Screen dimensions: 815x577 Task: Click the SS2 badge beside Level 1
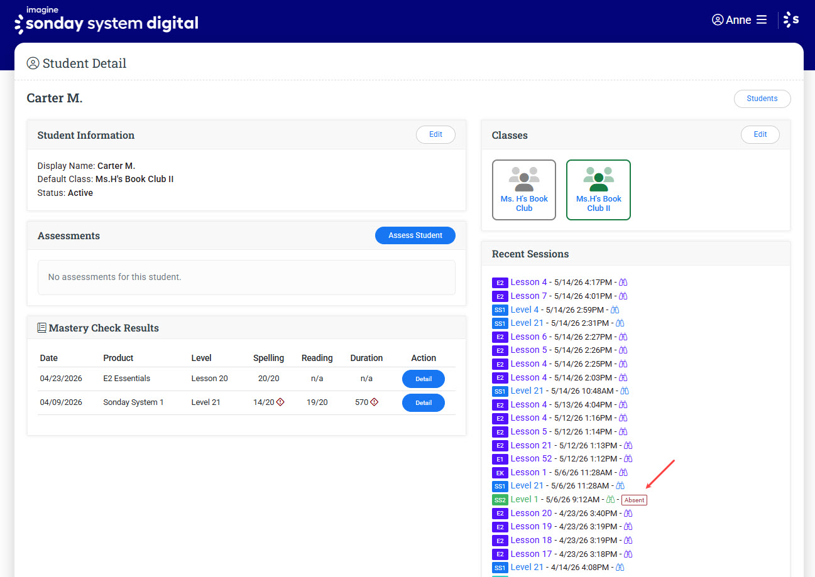pyautogui.click(x=500, y=500)
